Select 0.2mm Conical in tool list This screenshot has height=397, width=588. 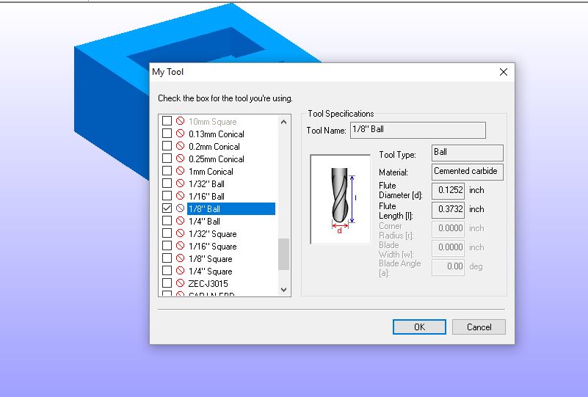point(214,147)
